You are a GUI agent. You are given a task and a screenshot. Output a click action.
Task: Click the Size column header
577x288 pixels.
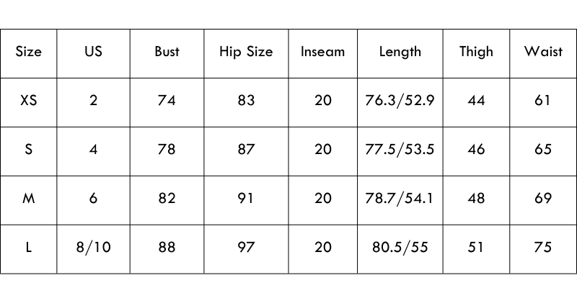coord(29,52)
